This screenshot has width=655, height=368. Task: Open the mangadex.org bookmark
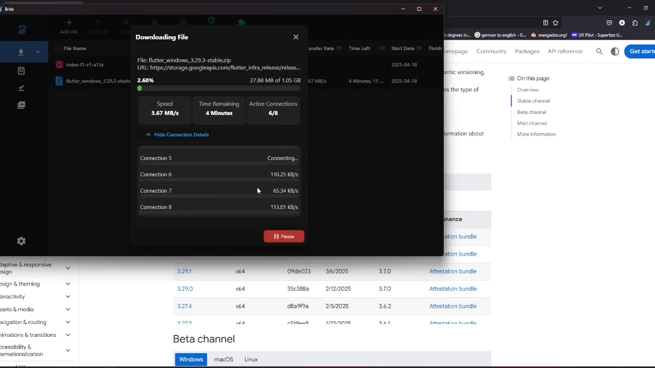pos(549,35)
